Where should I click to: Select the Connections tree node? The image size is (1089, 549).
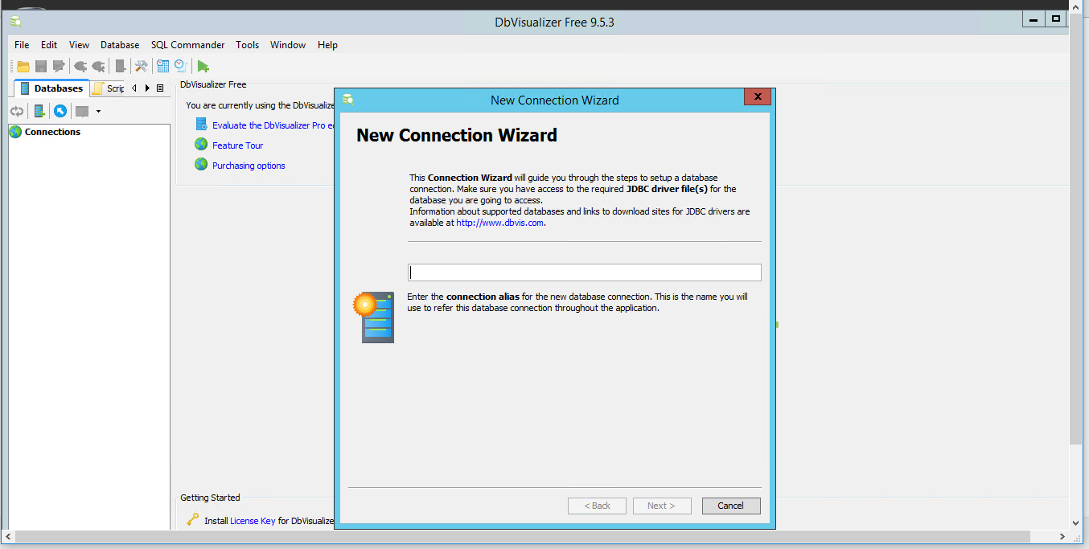point(52,132)
